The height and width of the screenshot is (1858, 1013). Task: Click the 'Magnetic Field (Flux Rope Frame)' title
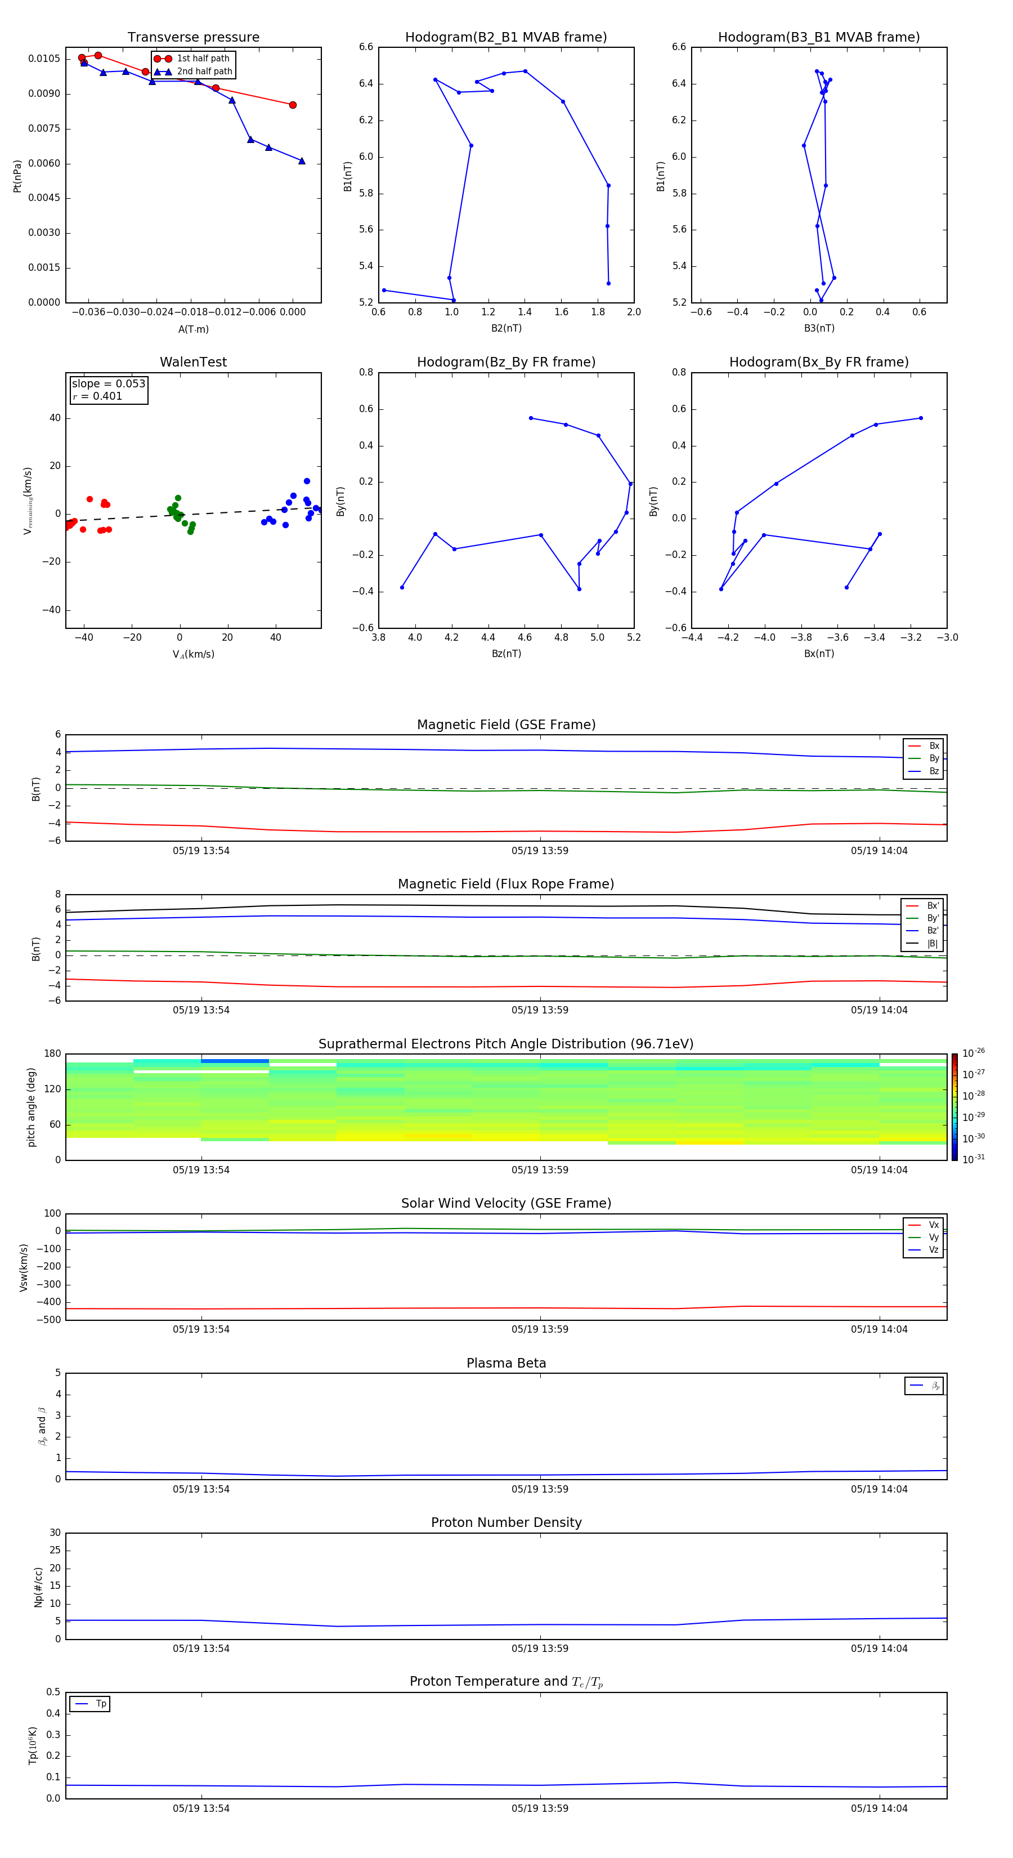tap(506, 885)
